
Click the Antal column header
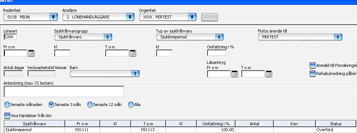point(254,124)
